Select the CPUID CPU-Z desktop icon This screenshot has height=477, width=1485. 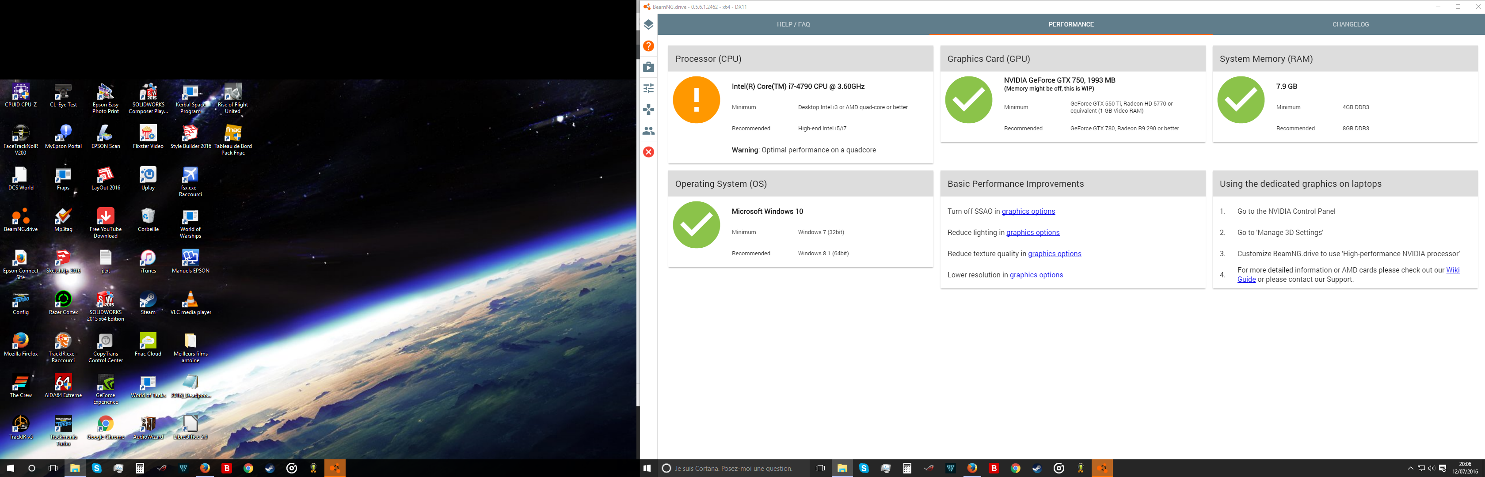pyautogui.click(x=21, y=96)
